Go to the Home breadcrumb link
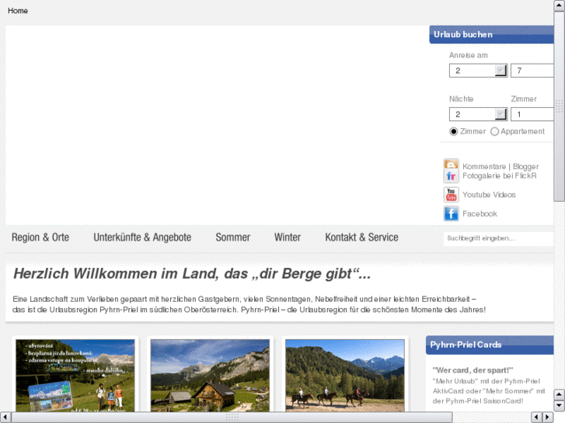 (x=18, y=11)
